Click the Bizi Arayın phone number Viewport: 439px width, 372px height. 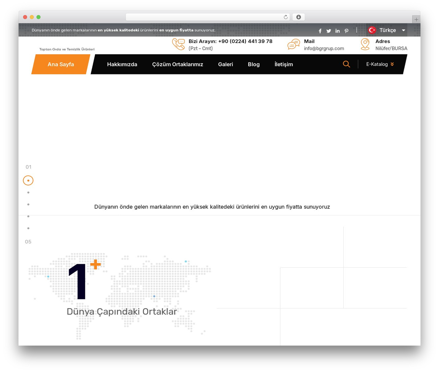tap(245, 41)
